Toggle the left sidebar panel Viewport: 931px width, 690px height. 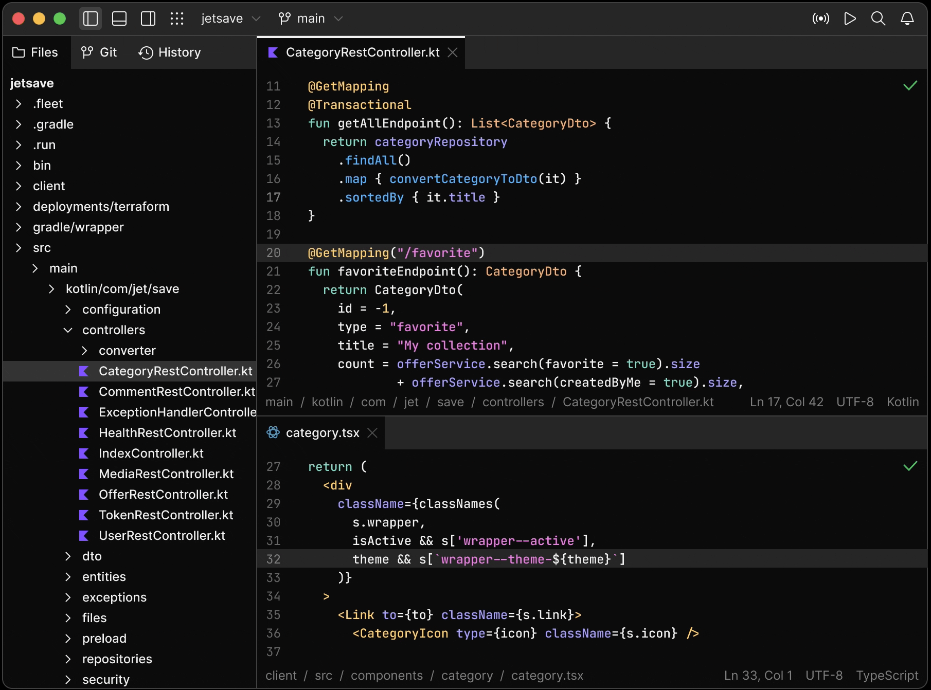point(91,19)
